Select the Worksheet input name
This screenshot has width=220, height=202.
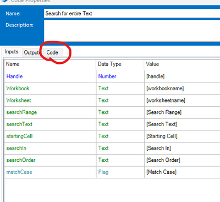[19, 100]
